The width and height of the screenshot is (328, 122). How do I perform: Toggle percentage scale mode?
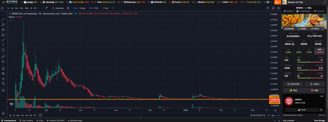tap(269, 115)
